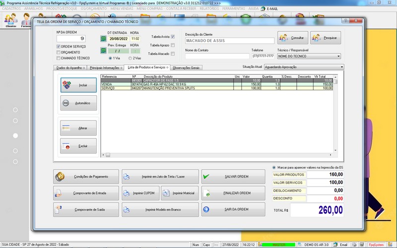The width and height of the screenshot is (397, 248).
Task: Open CONTAS A RECEBER menu
Action: click(181, 8)
